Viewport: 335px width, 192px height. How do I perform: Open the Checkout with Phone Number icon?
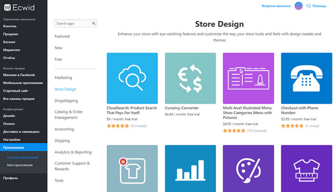(306, 78)
